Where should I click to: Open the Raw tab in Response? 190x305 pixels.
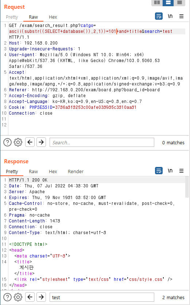click(x=33, y=172)
